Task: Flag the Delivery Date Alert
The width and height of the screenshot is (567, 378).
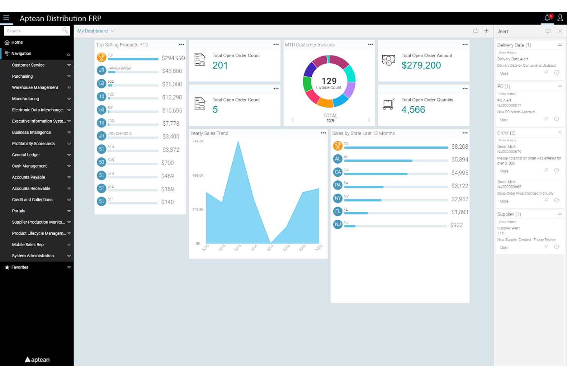Action: pyautogui.click(x=547, y=73)
